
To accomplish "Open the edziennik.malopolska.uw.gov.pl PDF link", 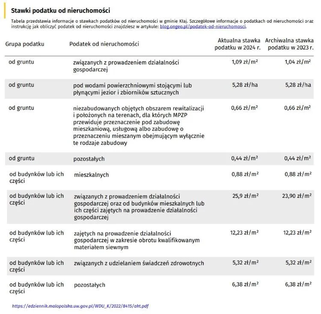I will pyautogui.click(x=80, y=306).
